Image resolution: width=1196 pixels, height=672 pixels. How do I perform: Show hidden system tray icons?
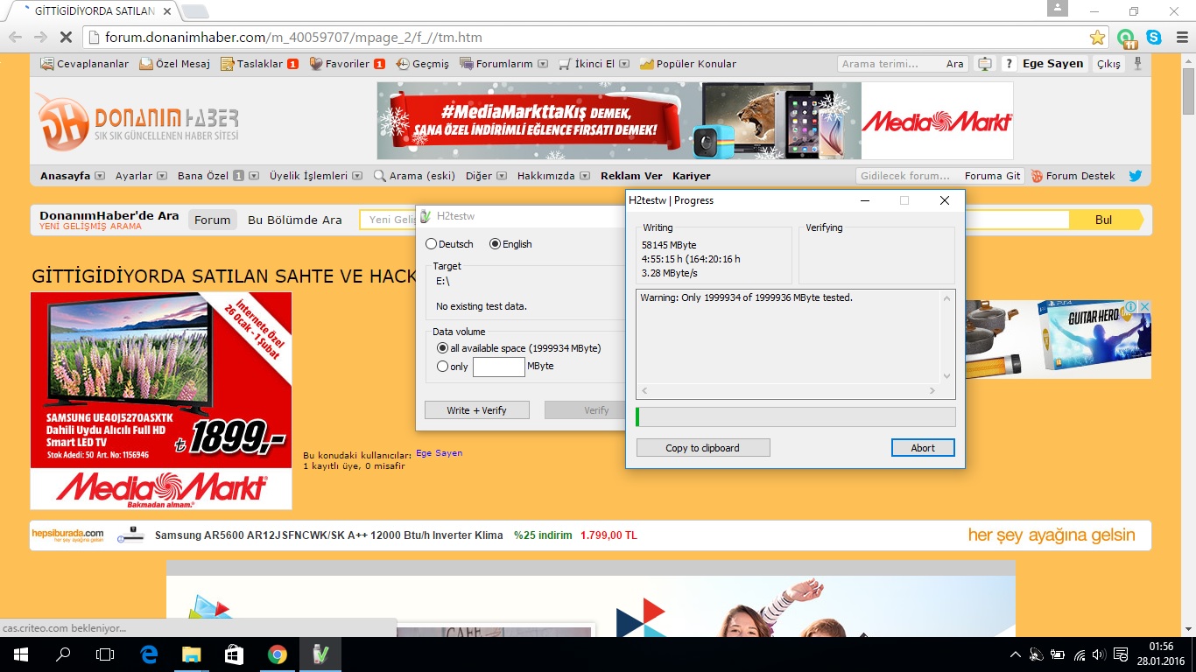tap(1016, 654)
